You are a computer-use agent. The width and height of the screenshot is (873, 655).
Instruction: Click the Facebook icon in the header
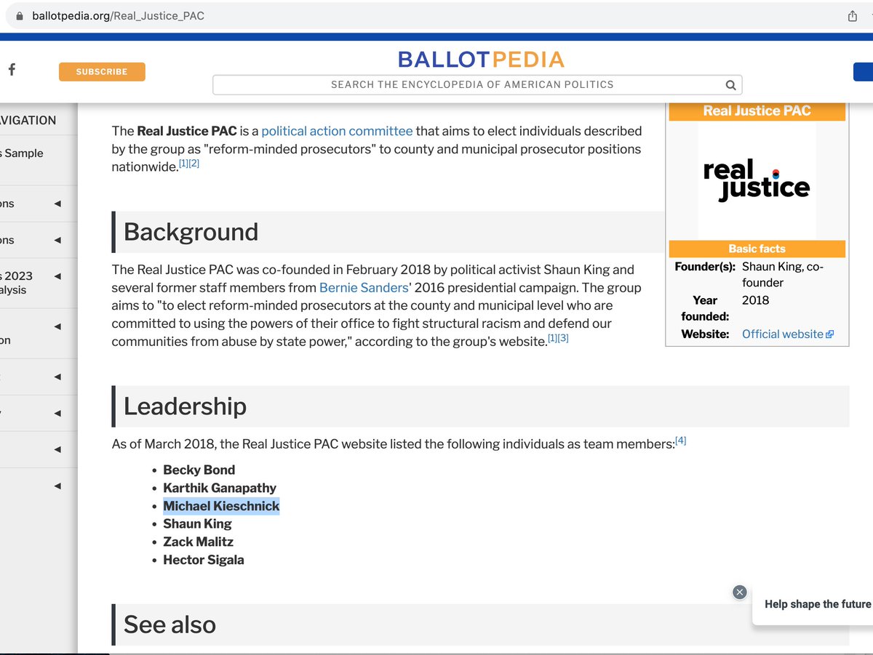[12, 70]
